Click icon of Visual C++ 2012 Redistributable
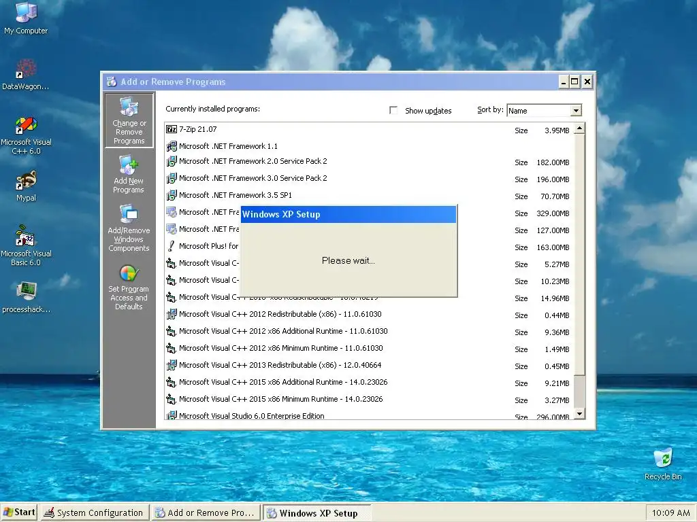Viewport: 697px width, 522px height. pyautogui.click(x=171, y=314)
